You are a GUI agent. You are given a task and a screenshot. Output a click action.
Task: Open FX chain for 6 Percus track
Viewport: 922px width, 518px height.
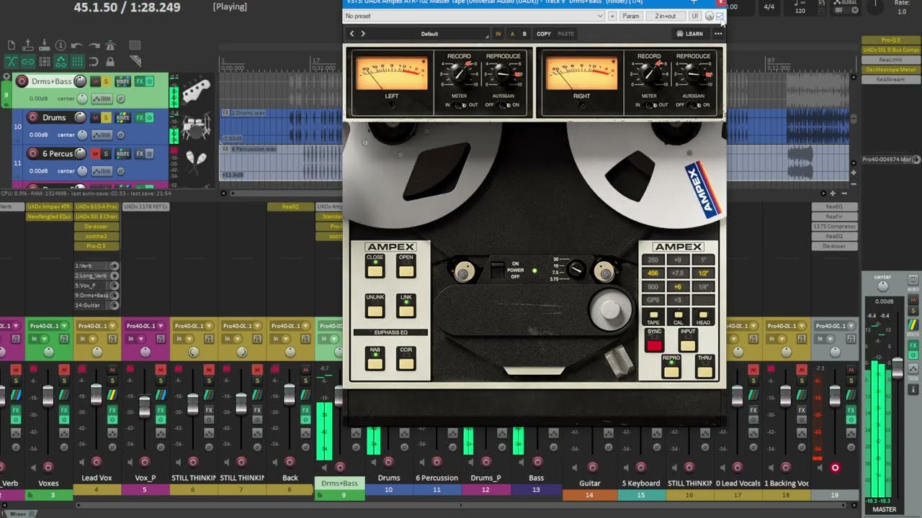pyautogui.click(x=140, y=154)
